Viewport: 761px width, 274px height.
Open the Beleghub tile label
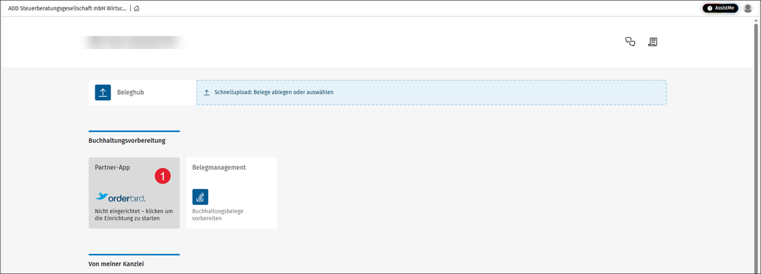[131, 92]
